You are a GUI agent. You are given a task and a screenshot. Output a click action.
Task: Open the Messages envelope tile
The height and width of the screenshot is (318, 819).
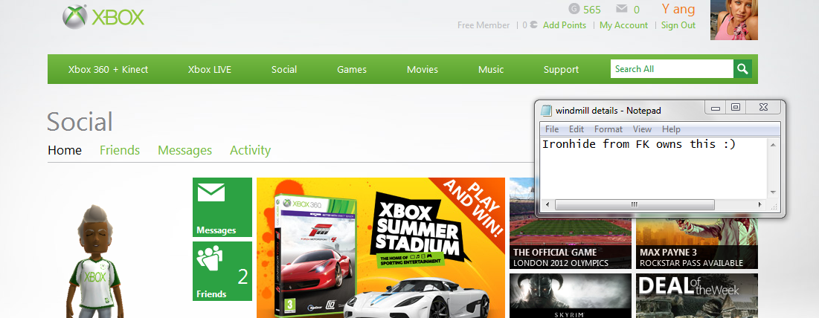click(222, 207)
